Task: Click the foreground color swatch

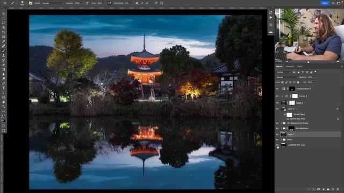Action: (2, 119)
